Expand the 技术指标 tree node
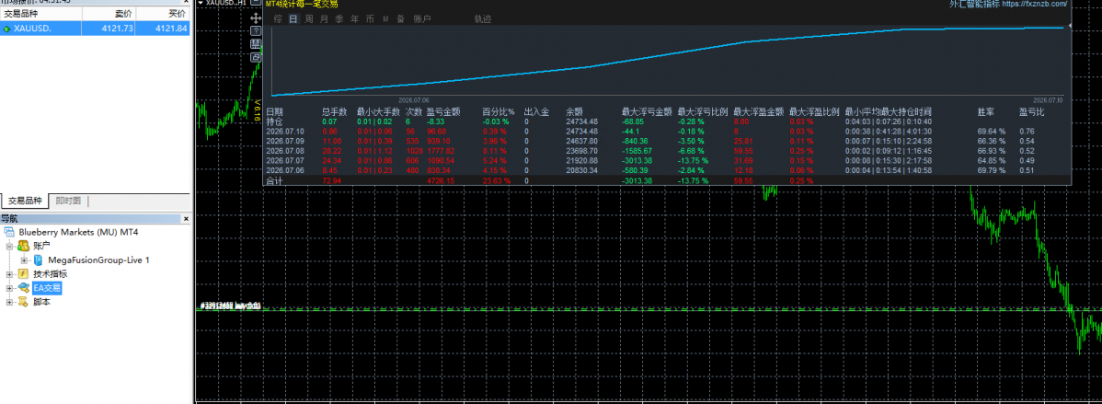1102x404 pixels. click(9, 274)
